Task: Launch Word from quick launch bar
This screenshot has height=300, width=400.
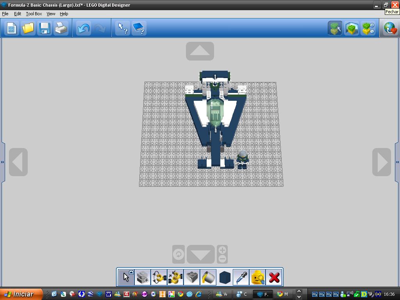Action: point(109,294)
